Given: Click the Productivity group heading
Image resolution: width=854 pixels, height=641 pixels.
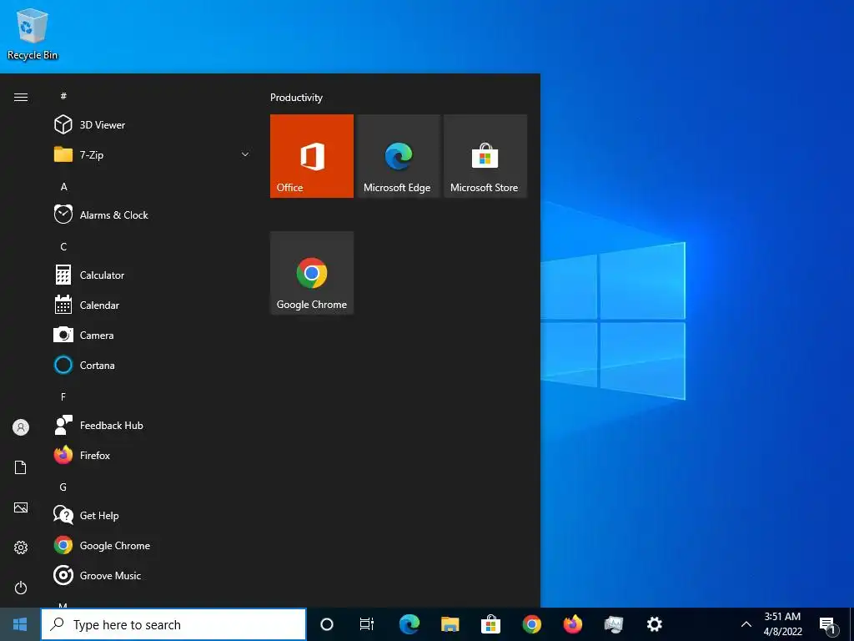Looking at the screenshot, I should pos(296,98).
